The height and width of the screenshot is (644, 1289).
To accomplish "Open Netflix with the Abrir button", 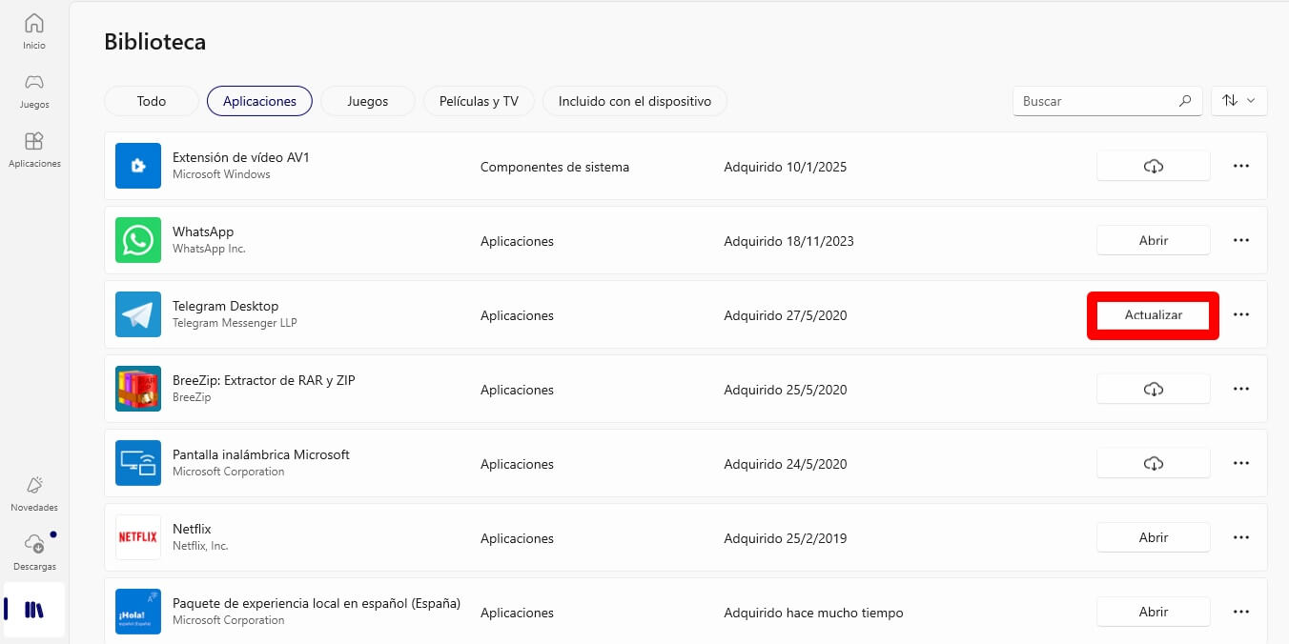I will [1154, 537].
